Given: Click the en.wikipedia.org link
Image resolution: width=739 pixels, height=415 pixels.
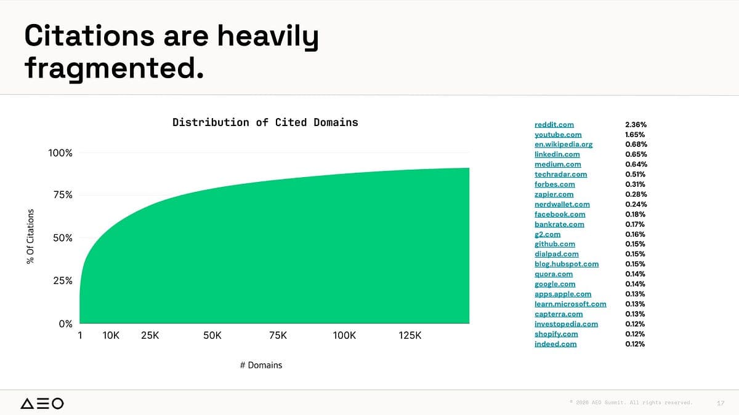Looking at the screenshot, I should pyautogui.click(x=563, y=144).
